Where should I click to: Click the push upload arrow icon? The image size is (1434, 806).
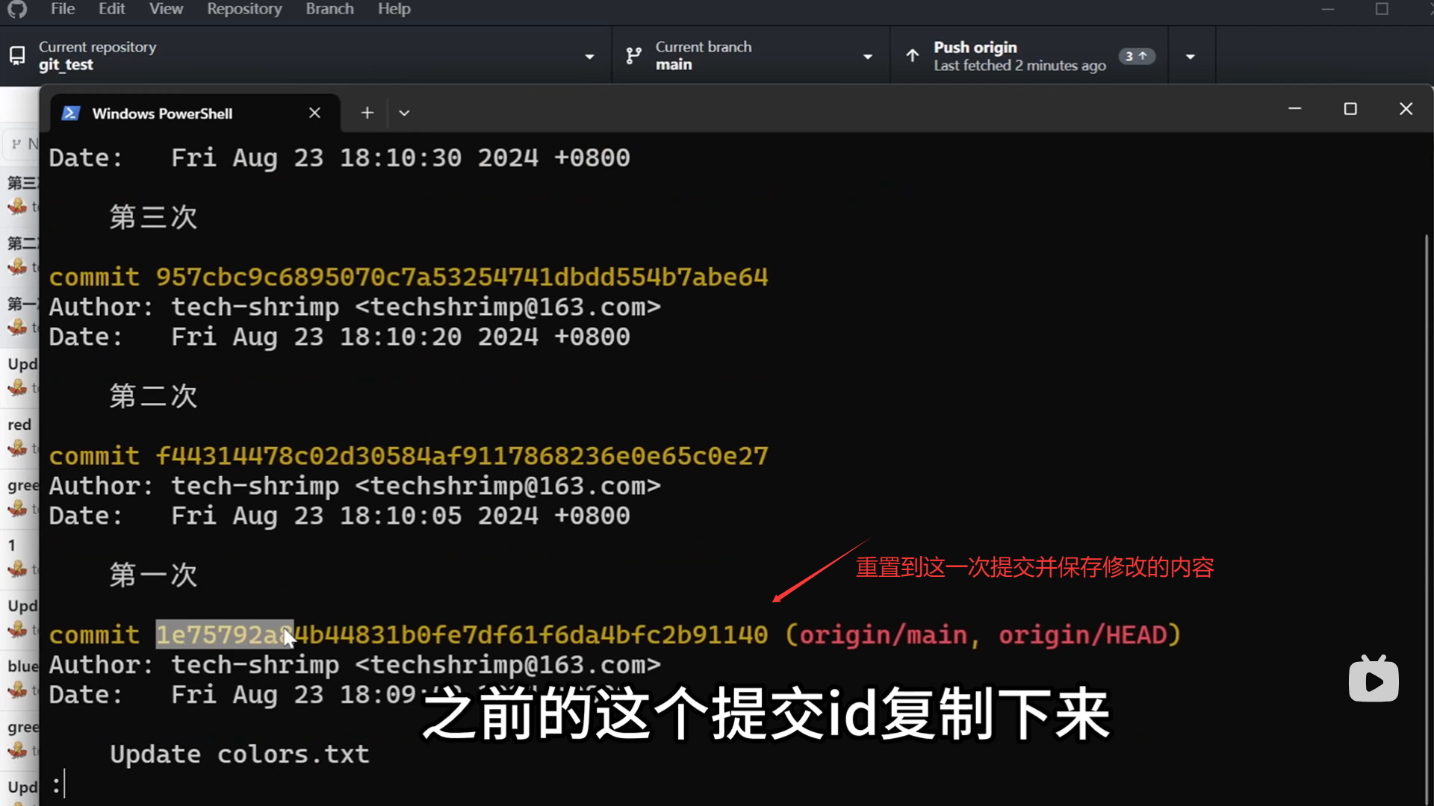913,56
